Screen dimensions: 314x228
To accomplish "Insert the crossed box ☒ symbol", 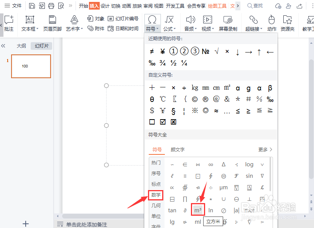I will pyautogui.click(x=173, y=122).
